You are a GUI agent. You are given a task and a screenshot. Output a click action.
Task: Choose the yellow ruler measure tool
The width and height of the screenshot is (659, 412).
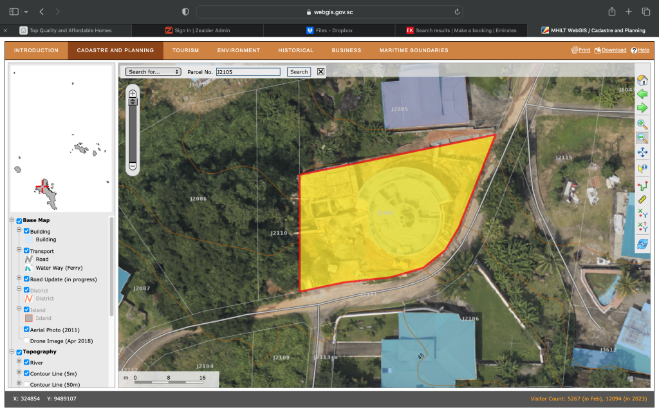[642, 199]
